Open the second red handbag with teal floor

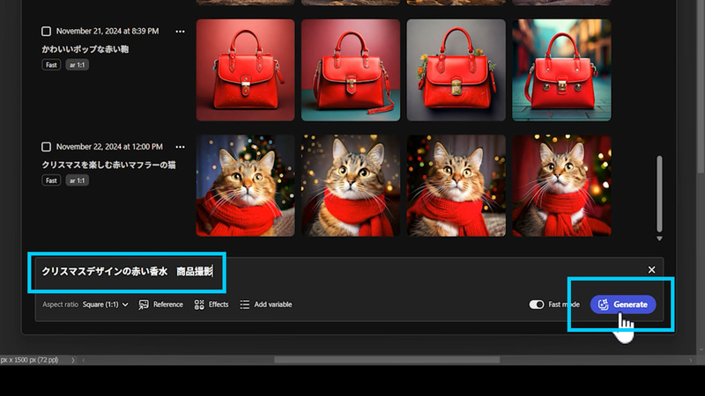351,70
